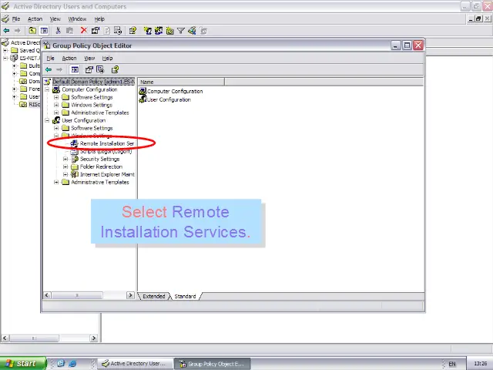Image resolution: width=493 pixels, height=370 pixels.
Task: Click Export List icon in Group Policy Editor
Action: tap(100, 69)
